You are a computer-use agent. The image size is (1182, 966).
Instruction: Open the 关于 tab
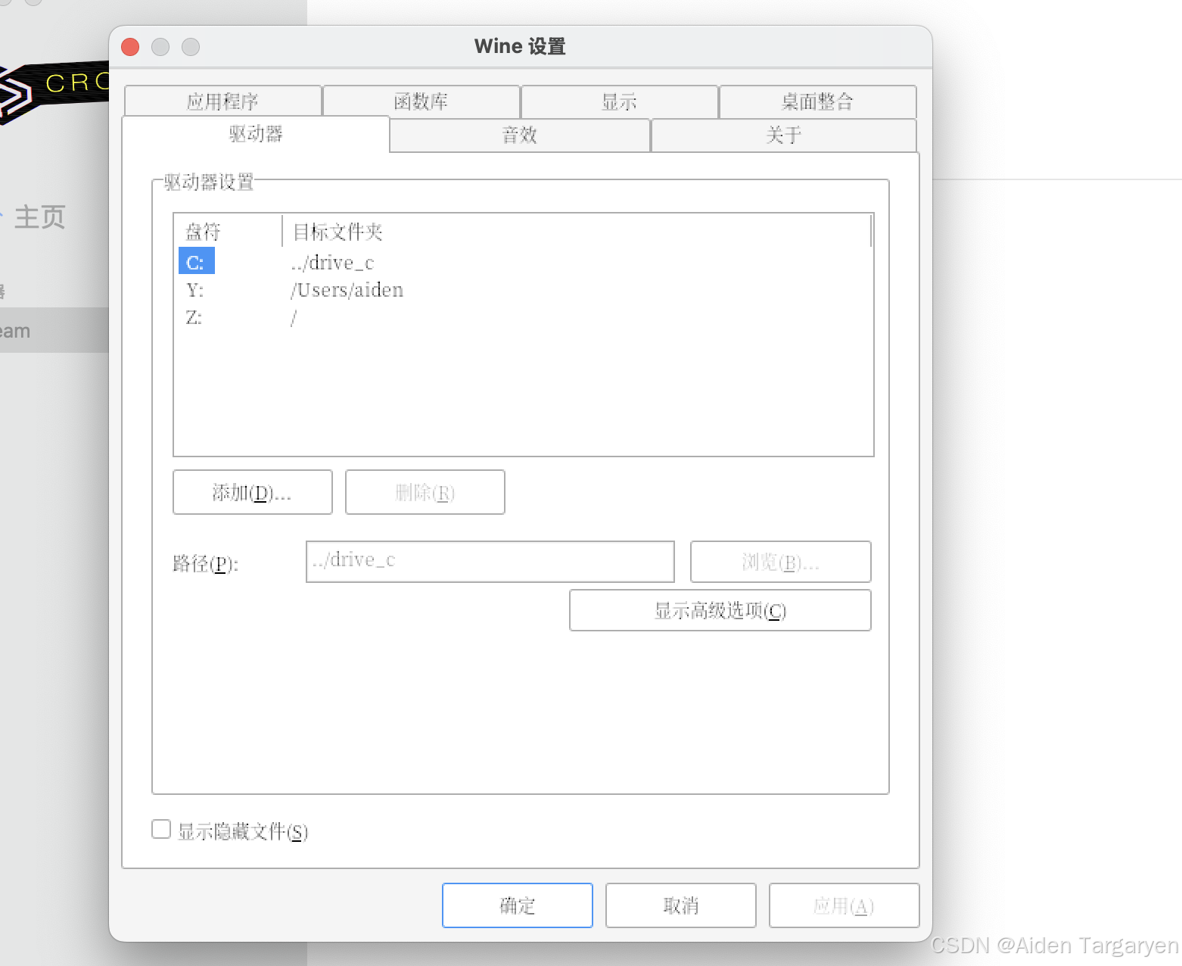point(784,136)
